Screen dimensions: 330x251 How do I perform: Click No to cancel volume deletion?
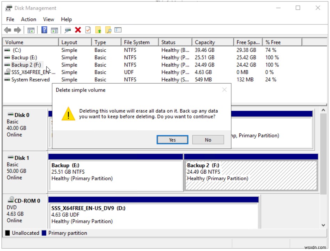click(208, 139)
